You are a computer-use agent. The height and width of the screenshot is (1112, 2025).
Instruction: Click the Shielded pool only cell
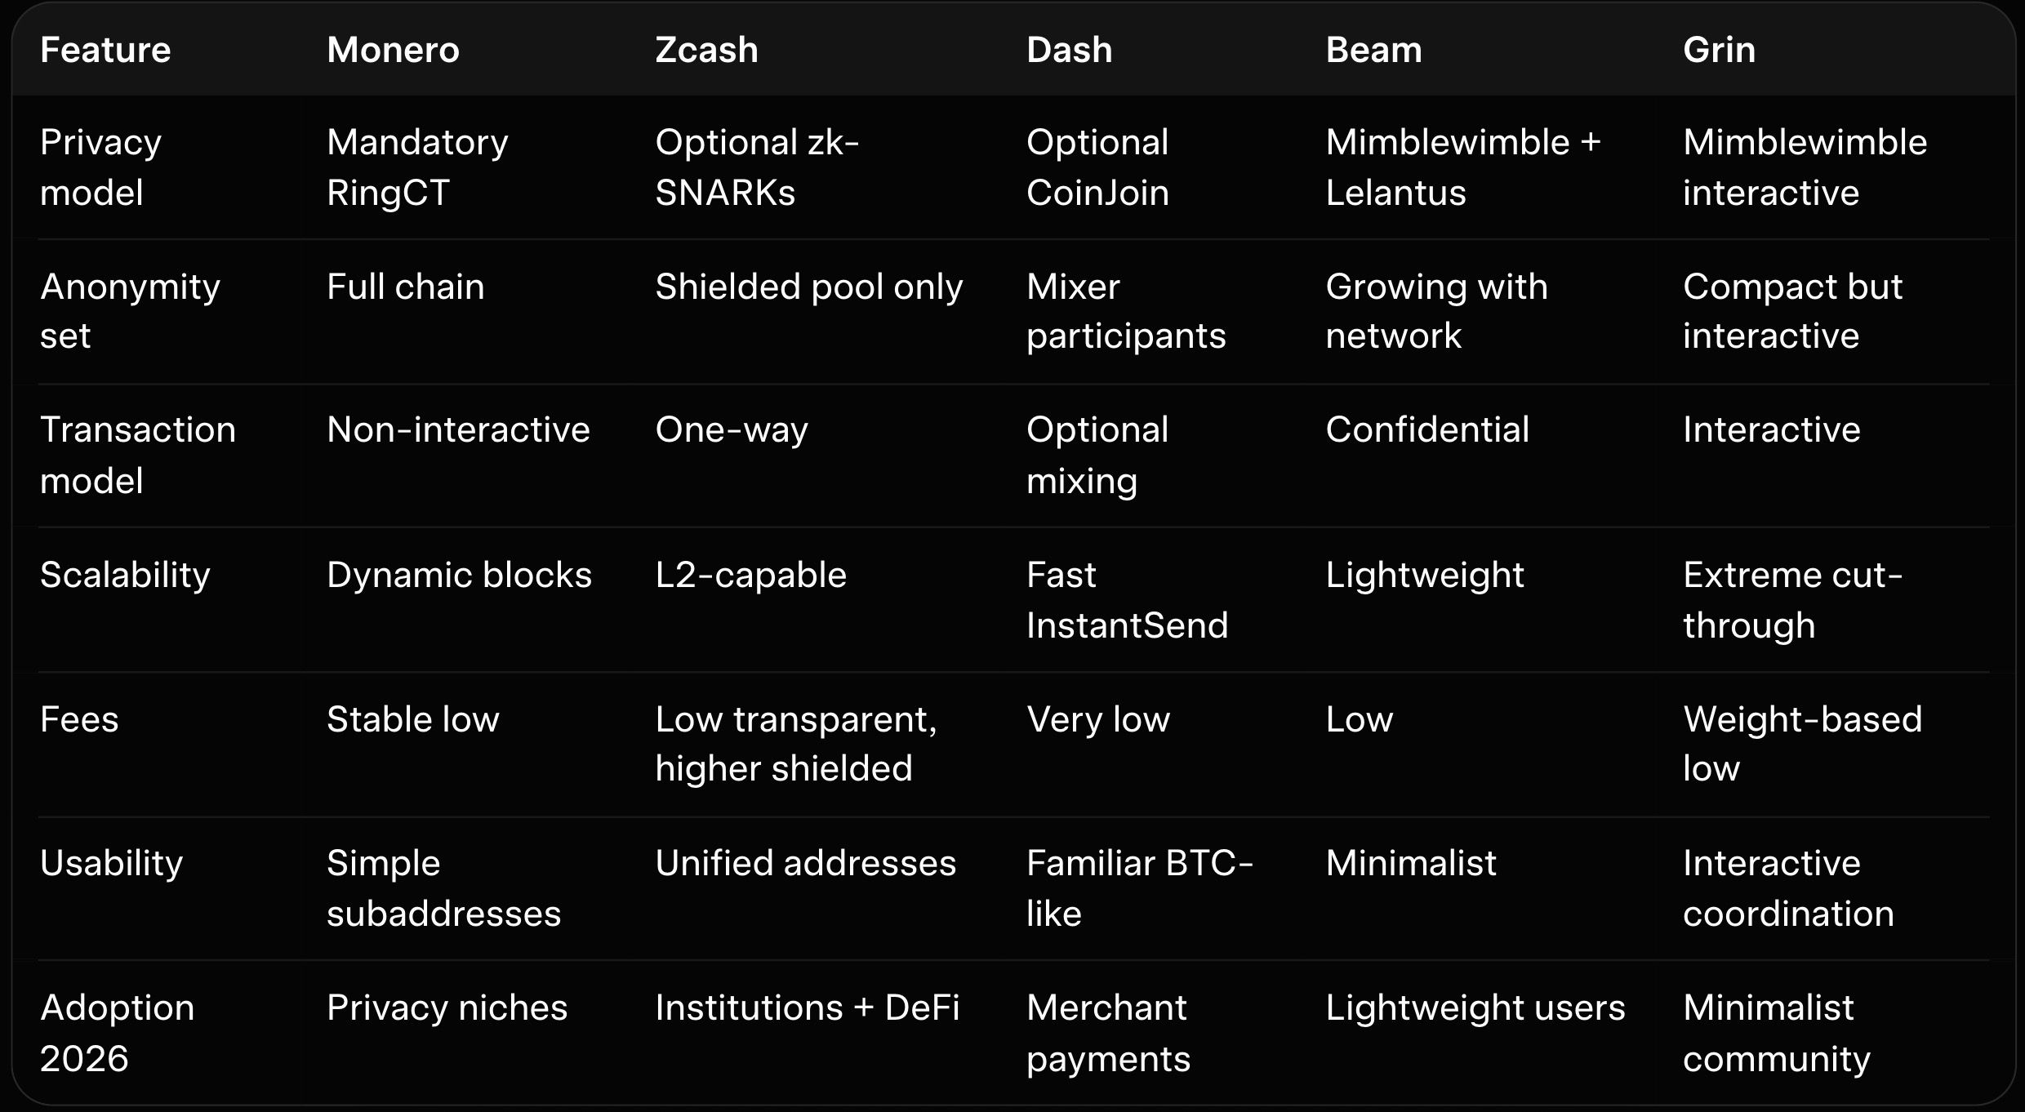tap(808, 287)
